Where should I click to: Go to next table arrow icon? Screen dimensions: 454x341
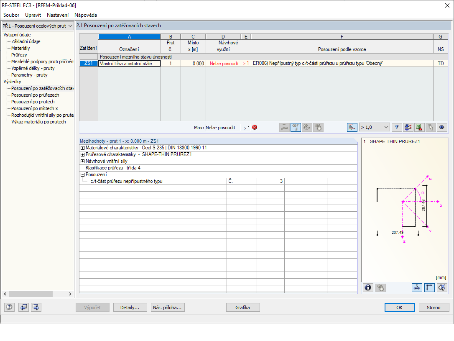[36, 307]
